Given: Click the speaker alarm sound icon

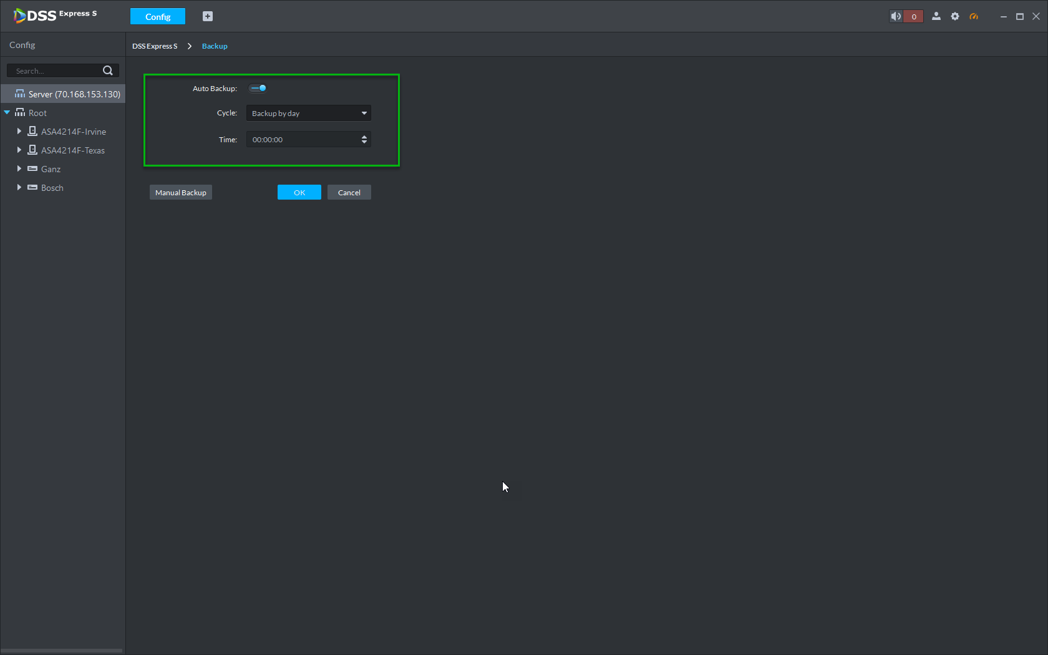Looking at the screenshot, I should (x=896, y=16).
